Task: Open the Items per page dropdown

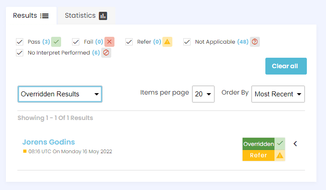Action: point(203,94)
